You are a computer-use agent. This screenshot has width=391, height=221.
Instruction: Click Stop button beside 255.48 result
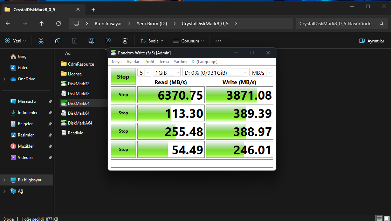tap(123, 131)
